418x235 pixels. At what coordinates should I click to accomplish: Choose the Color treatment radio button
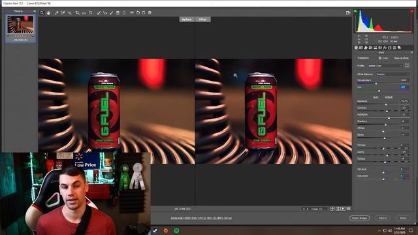coord(380,58)
